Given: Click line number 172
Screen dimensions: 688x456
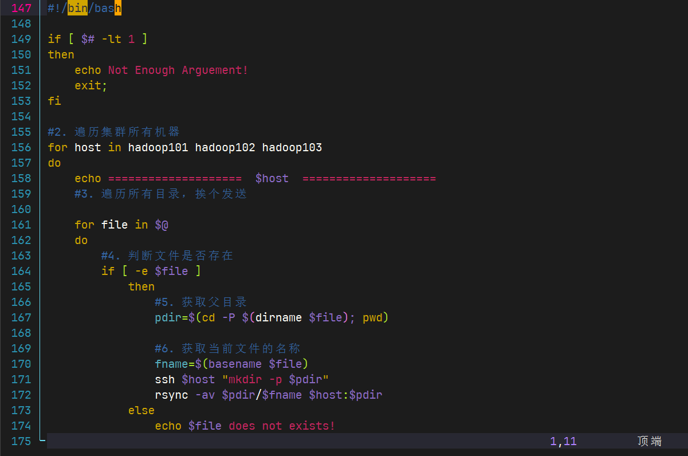Looking at the screenshot, I should [x=21, y=395].
